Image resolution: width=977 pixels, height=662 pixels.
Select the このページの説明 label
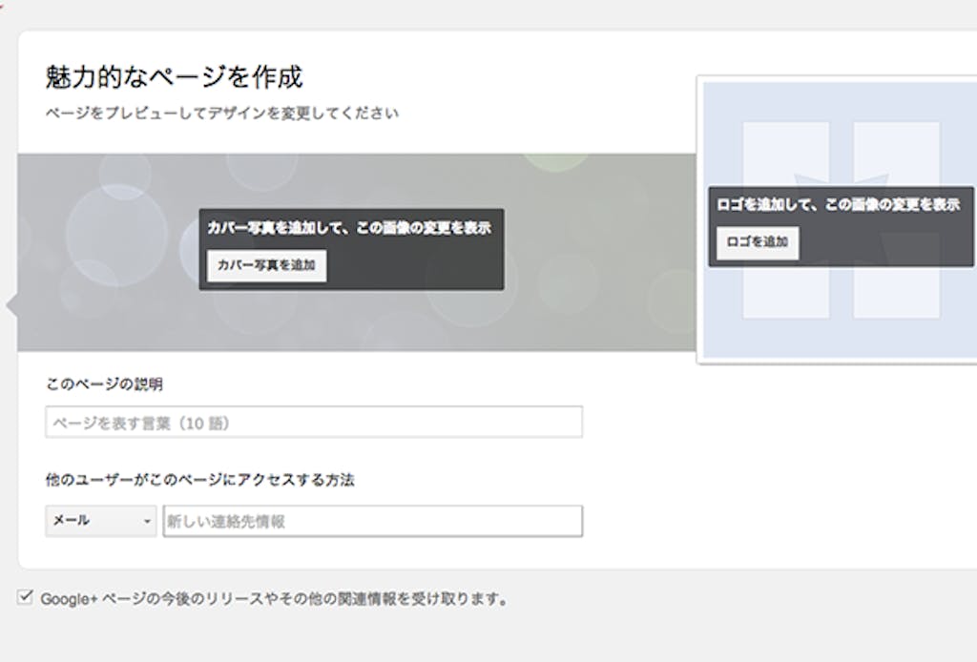(104, 384)
